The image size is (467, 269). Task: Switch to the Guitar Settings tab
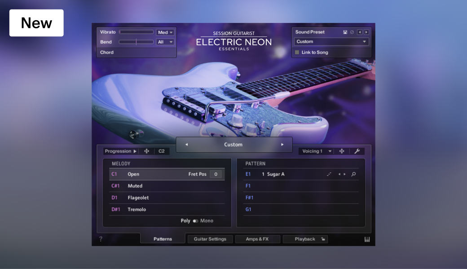[x=210, y=239]
